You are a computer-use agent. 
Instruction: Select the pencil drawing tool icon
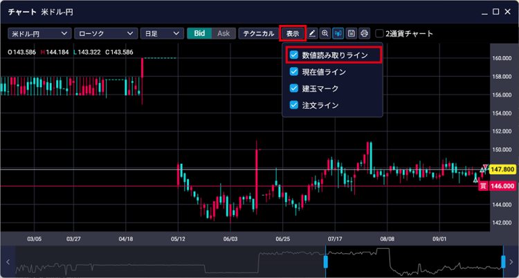[x=312, y=33]
